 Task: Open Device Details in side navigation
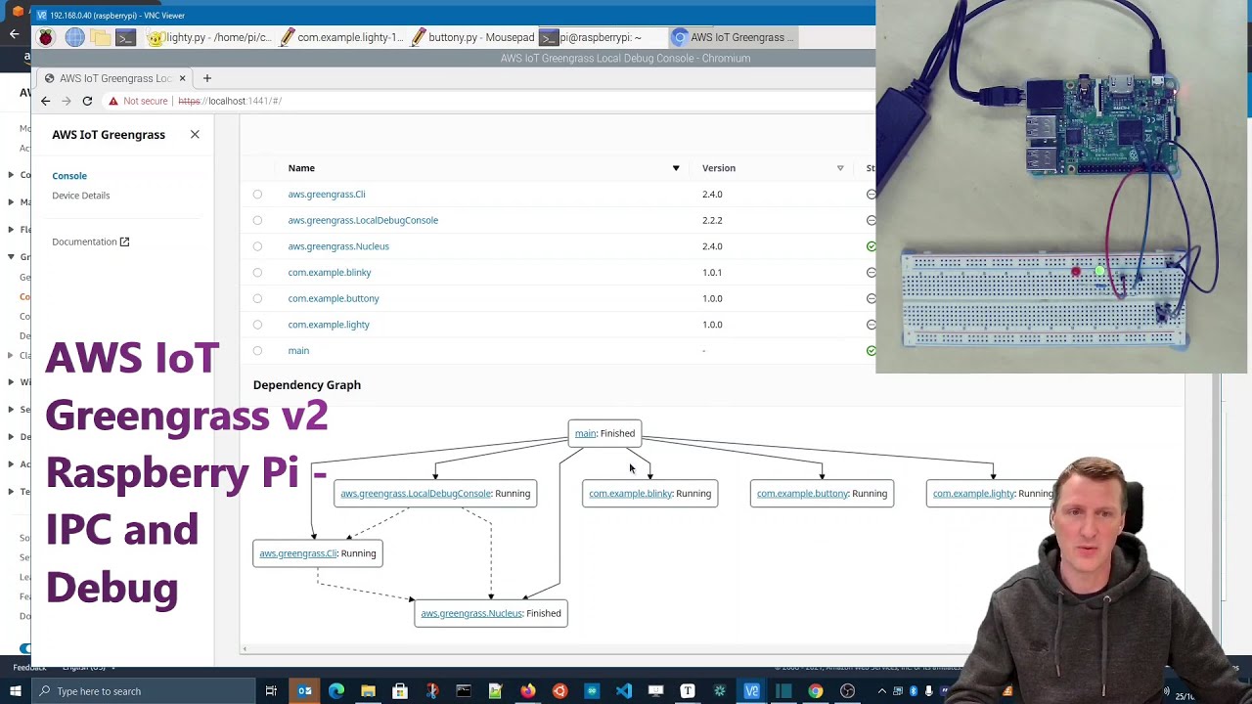[x=81, y=196]
